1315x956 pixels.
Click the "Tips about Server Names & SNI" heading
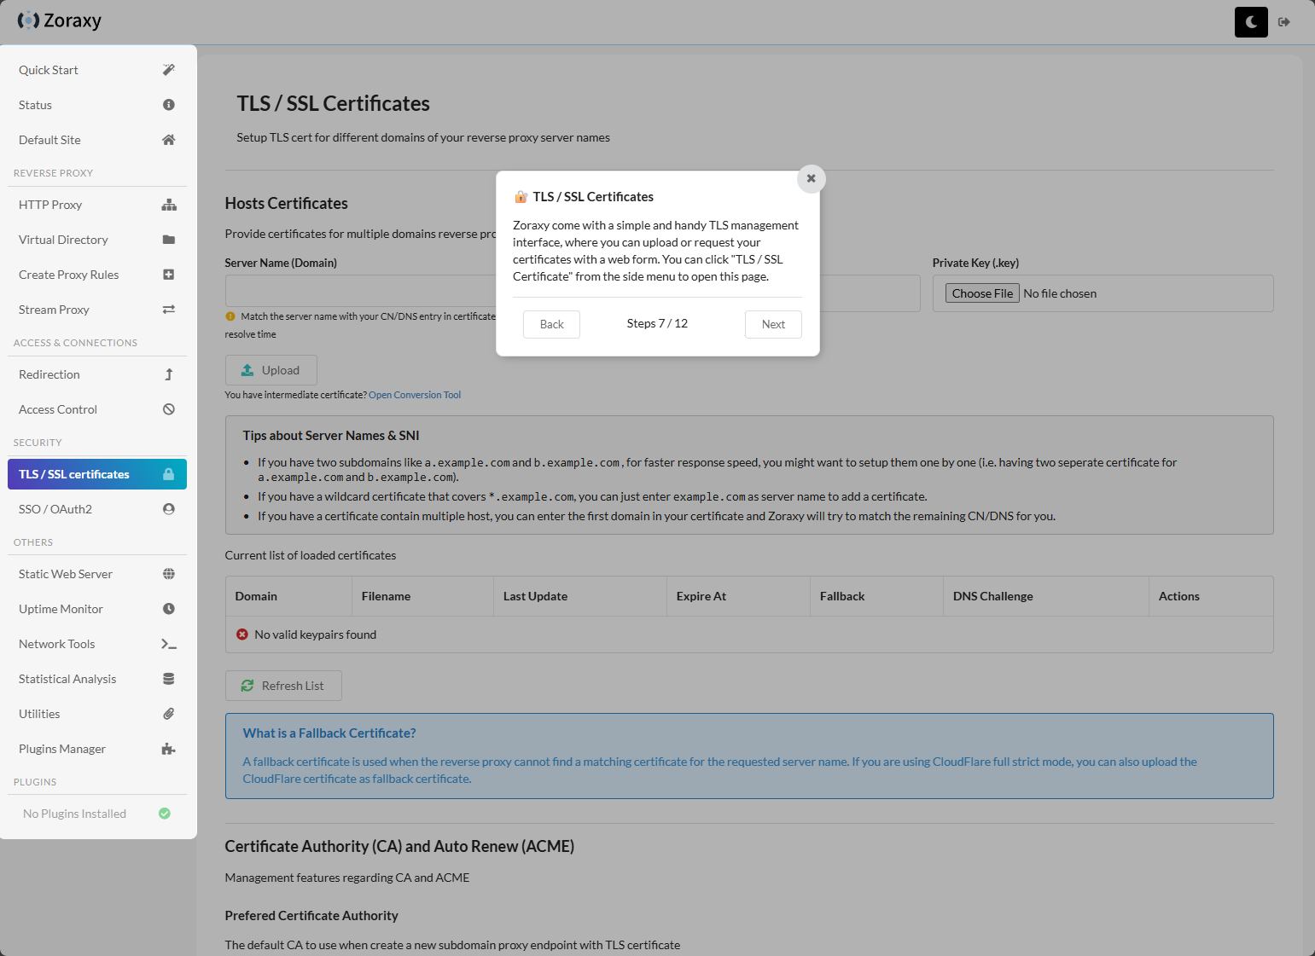[331, 436]
